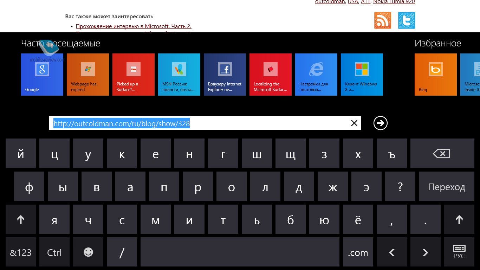
Task: Tap the г key
Action: tap(223, 153)
